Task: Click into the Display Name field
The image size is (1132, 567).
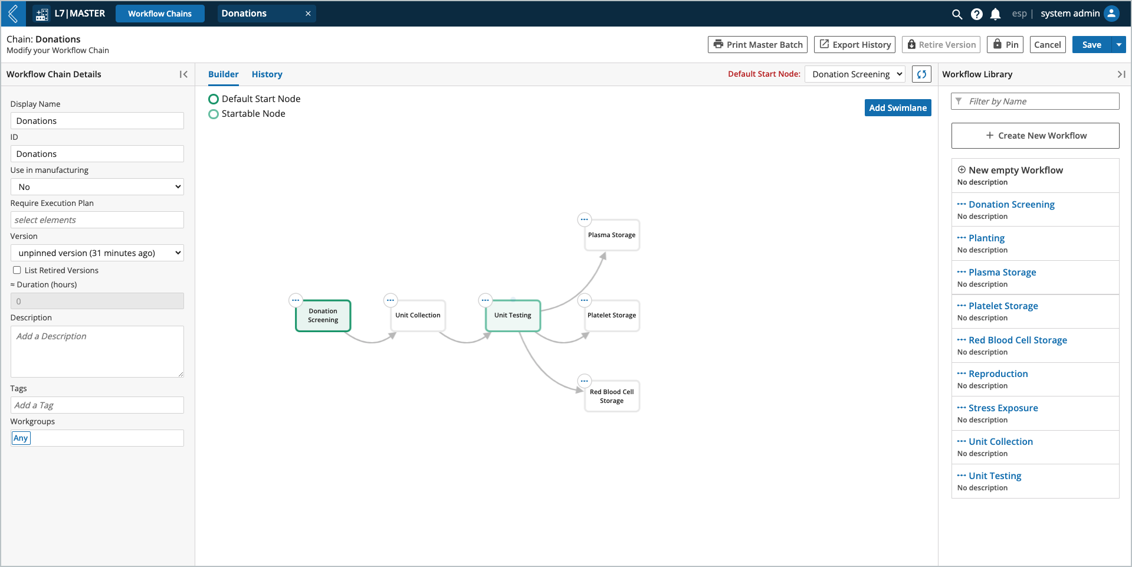Action: [x=97, y=121]
